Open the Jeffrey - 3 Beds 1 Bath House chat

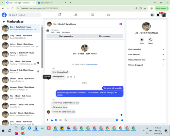[x=21, y=46]
